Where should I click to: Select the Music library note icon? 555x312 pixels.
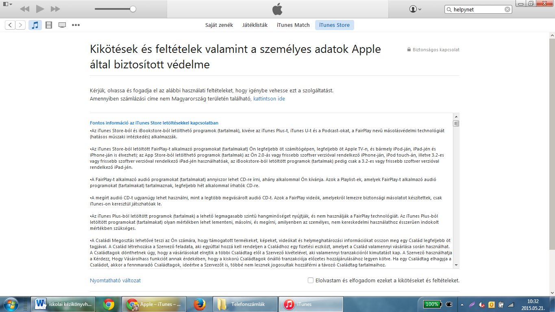coord(35,25)
